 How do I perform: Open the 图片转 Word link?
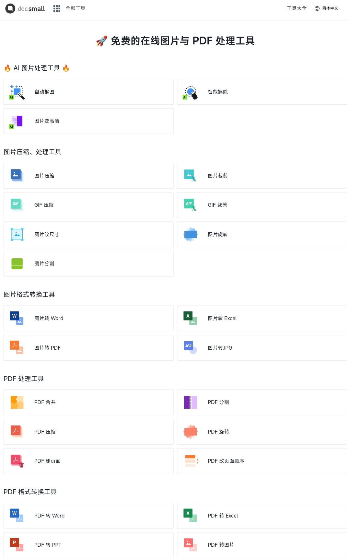[x=88, y=318]
